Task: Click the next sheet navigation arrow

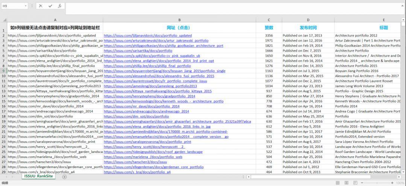Action: point(12,177)
